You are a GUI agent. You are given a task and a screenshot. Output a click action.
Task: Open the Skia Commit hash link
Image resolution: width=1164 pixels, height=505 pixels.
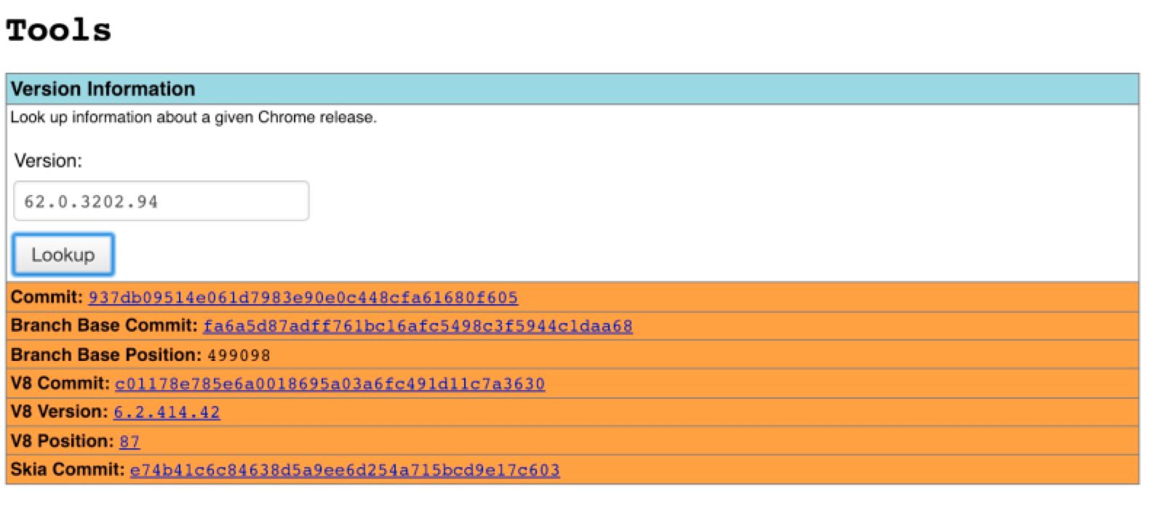(345, 470)
